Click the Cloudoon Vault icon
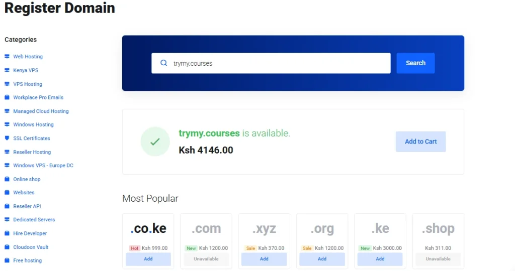 click(x=7, y=247)
